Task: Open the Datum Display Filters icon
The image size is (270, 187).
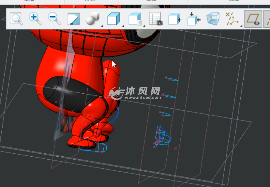Action: pyautogui.click(x=232, y=18)
